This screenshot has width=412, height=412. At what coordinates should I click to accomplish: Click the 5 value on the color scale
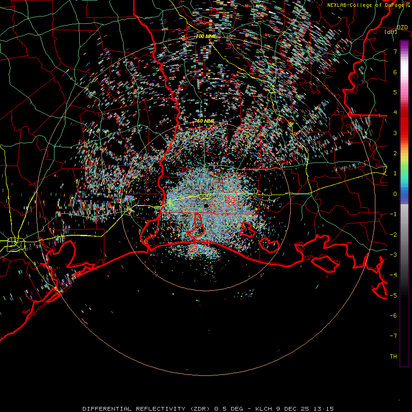(x=395, y=92)
